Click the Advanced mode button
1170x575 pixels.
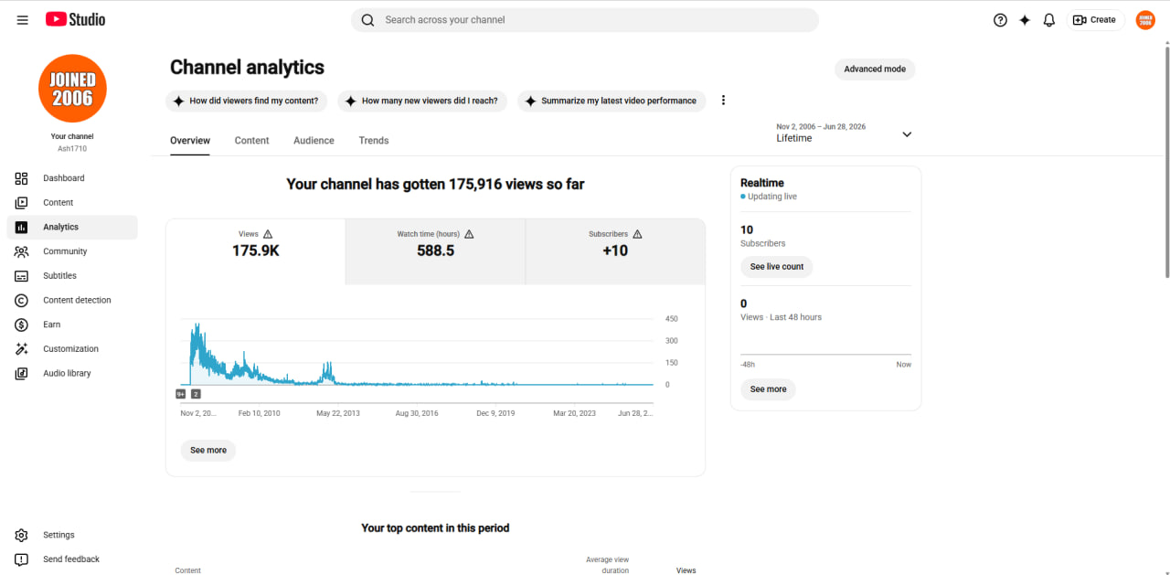point(875,69)
